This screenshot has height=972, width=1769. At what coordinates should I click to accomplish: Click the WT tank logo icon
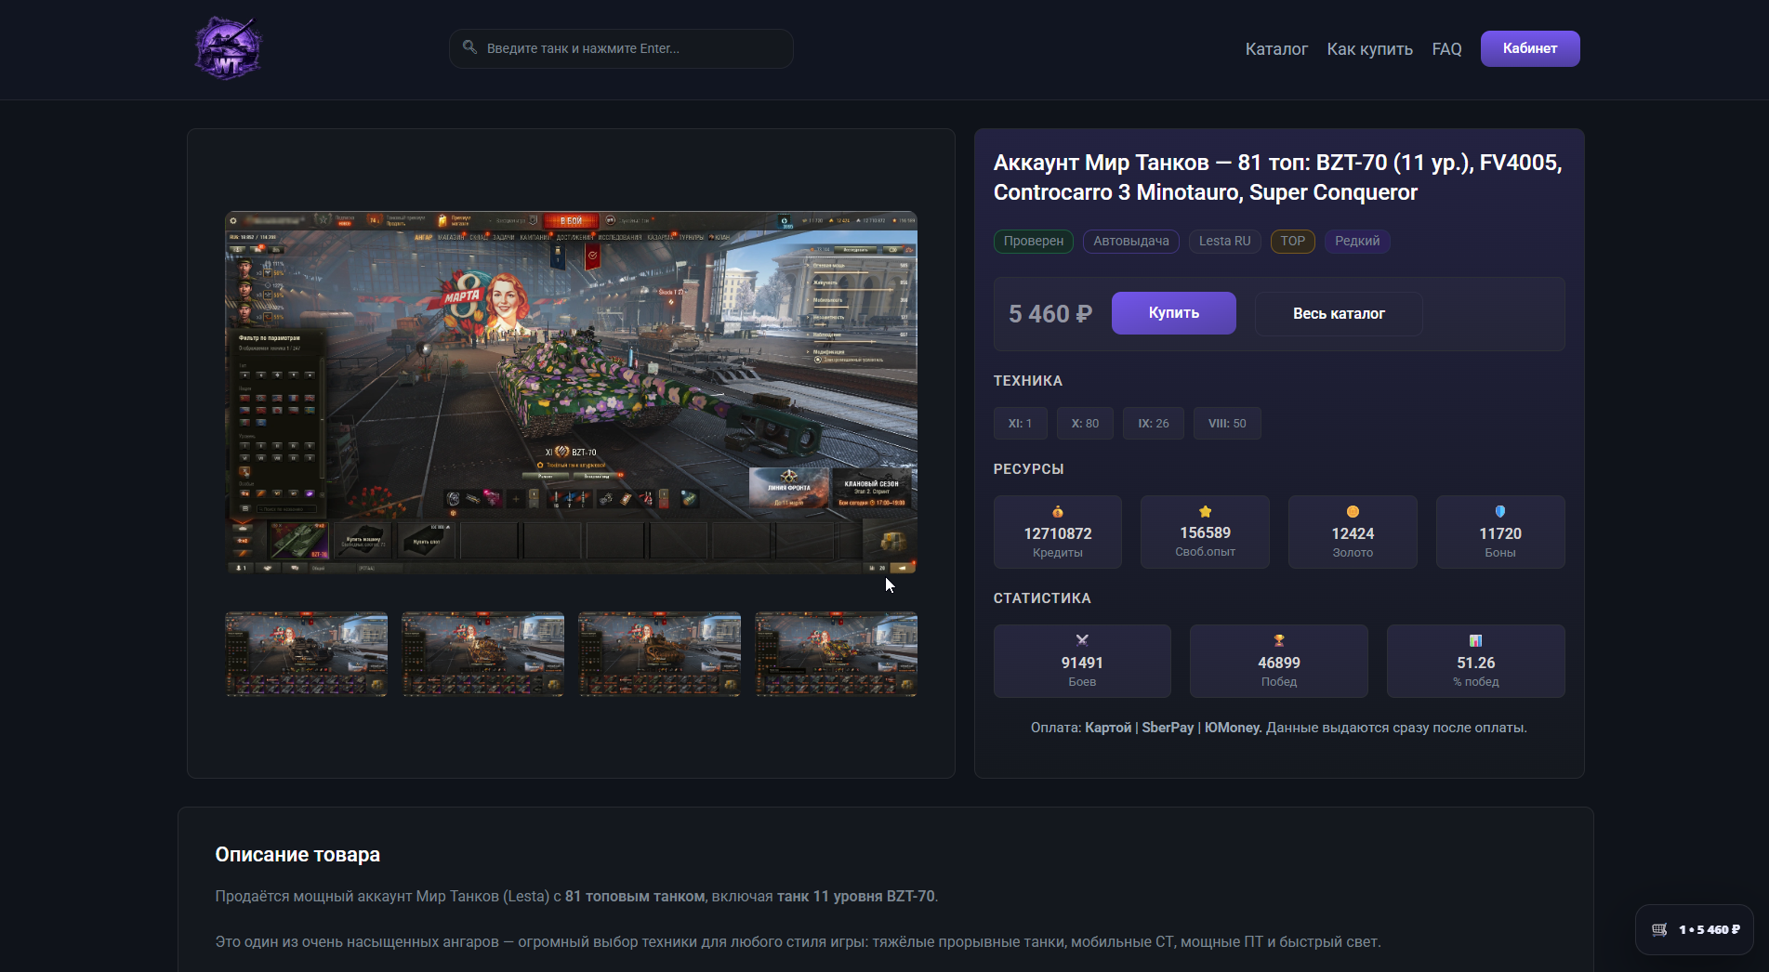(x=228, y=48)
